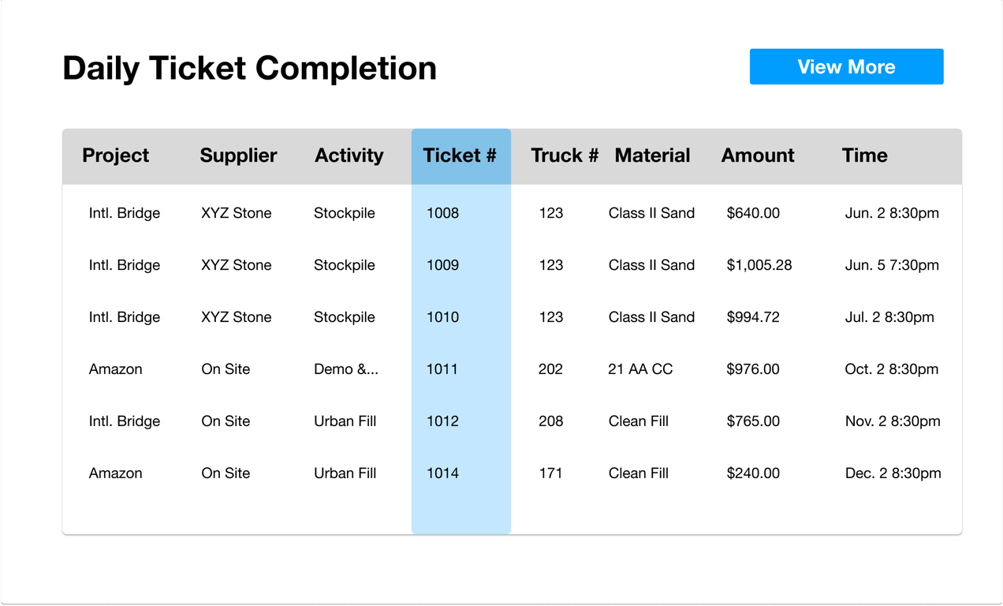Select the highlighted Ticket # header
Viewport: 1003px width, 606px height.
point(460,155)
